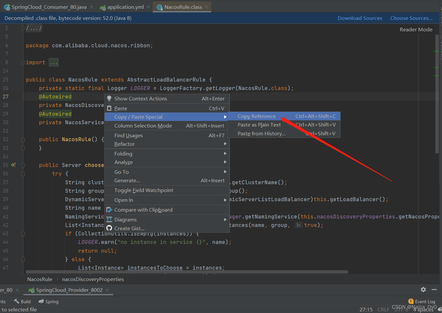Close the application.yml tab

coord(148,7)
